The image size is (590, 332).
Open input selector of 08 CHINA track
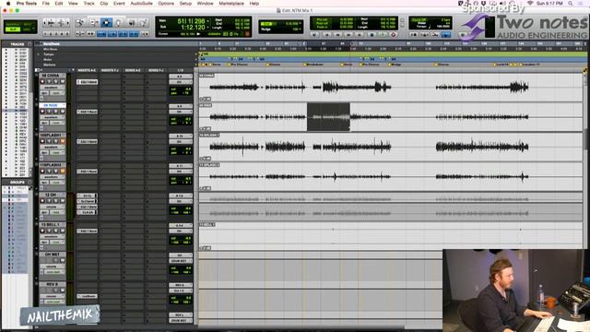click(x=181, y=76)
